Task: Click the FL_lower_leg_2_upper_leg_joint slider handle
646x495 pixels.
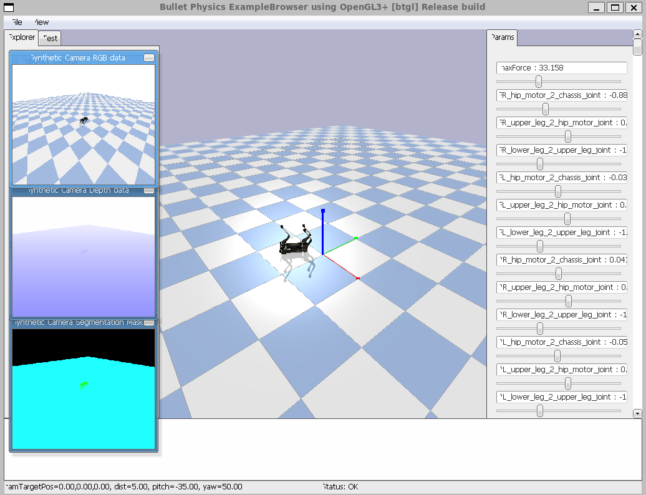Action: pos(540,246)
